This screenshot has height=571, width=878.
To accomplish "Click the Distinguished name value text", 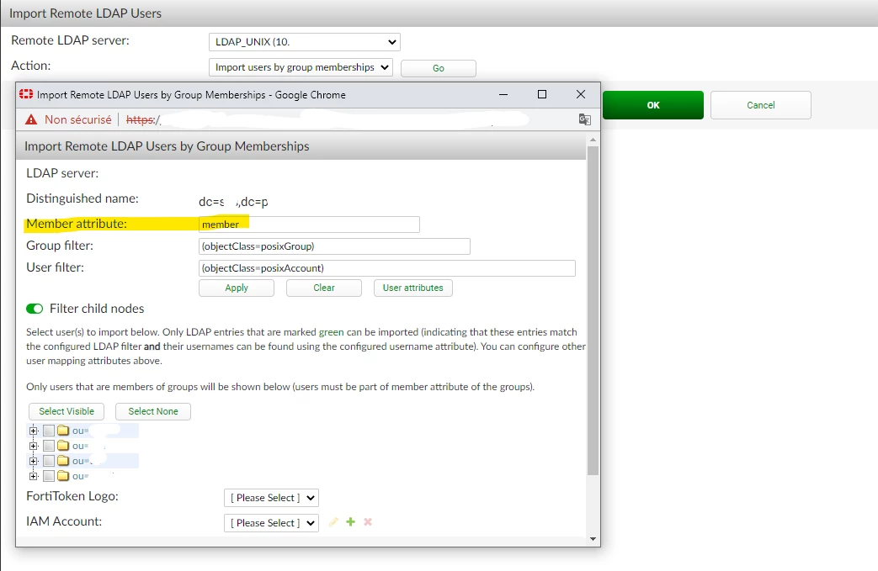I will tap(233, 202).
